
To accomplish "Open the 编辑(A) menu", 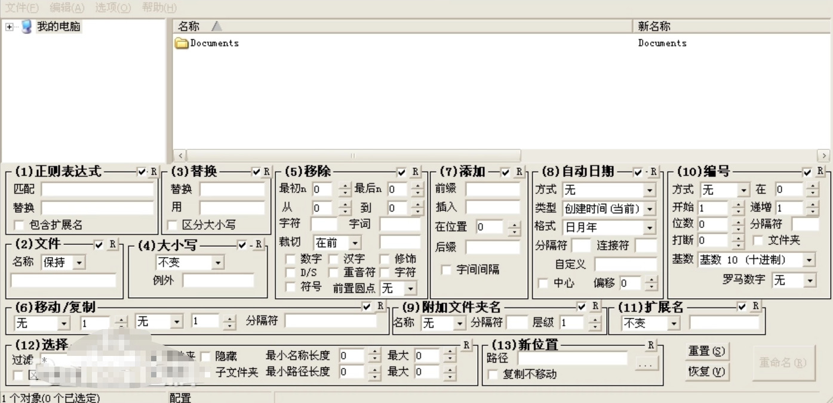I will pos(67,8).
